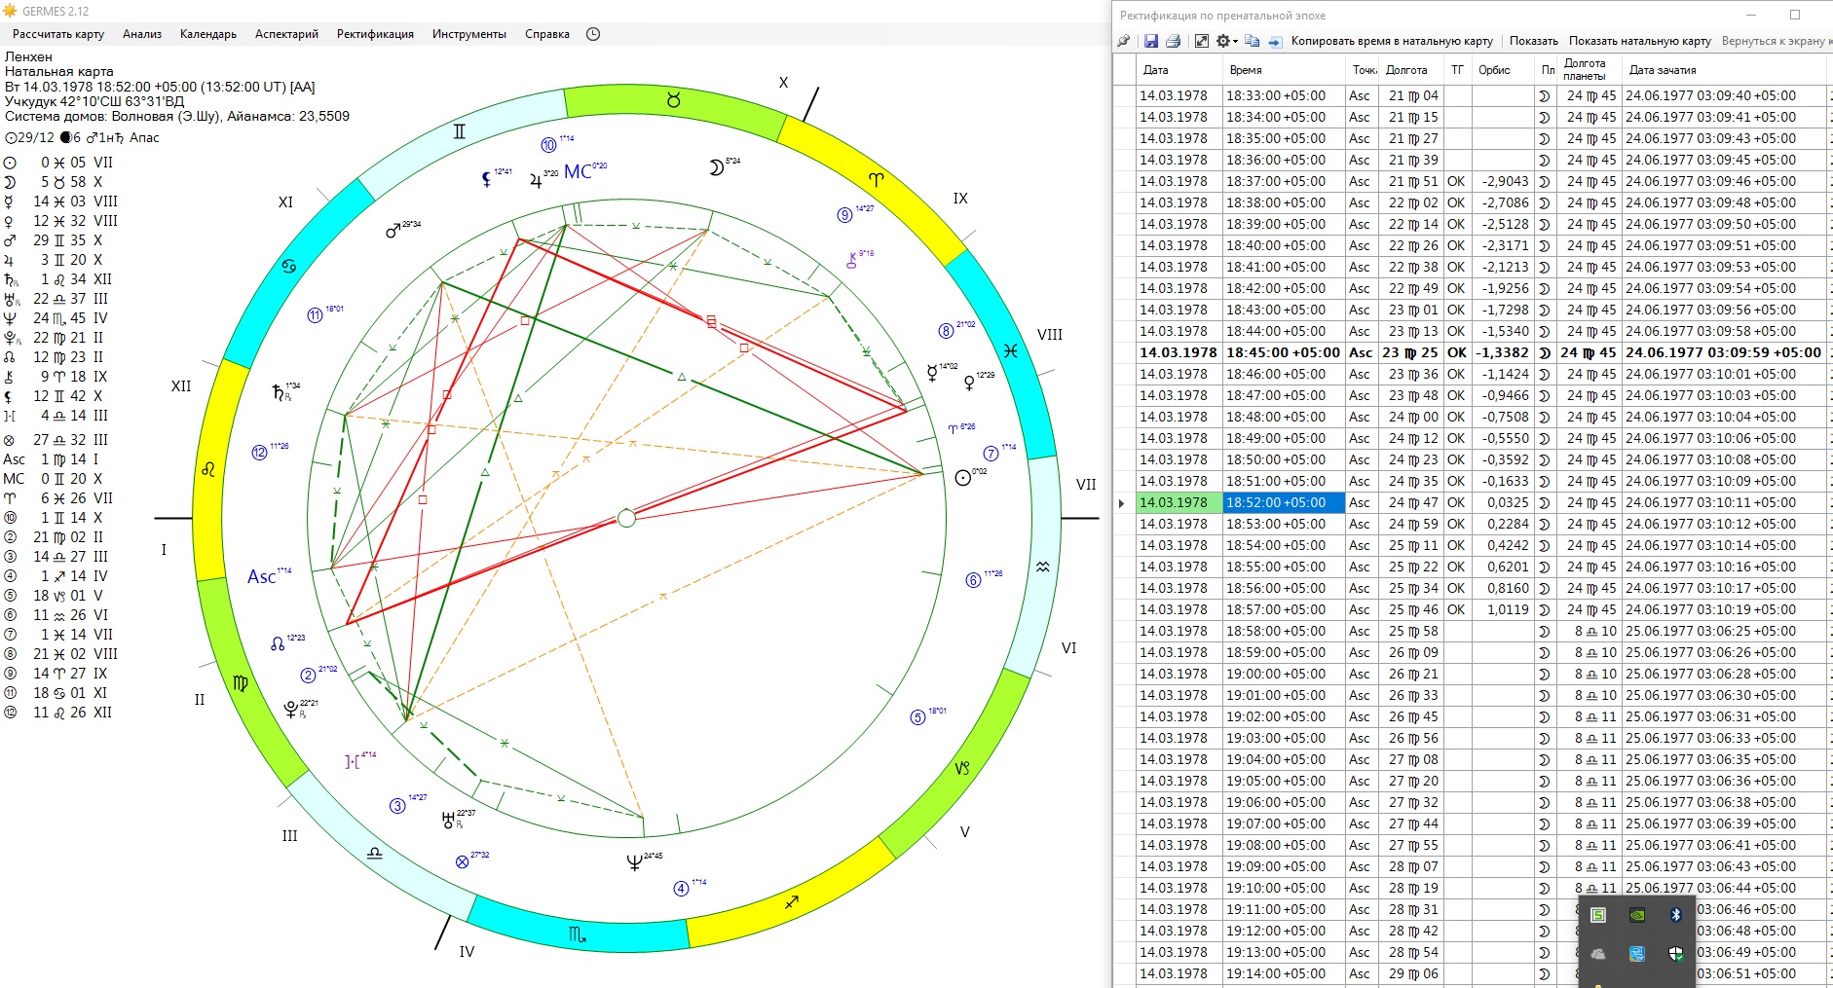The width and height of the screenshot is (1833, 988).
Task: Click the pin icon in rectification toolbar
Action: 1124,41
